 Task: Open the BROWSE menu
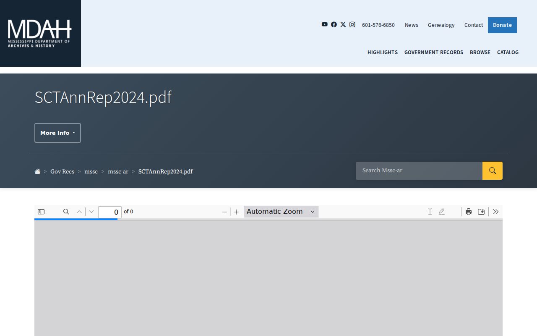(x=480, y=52)
